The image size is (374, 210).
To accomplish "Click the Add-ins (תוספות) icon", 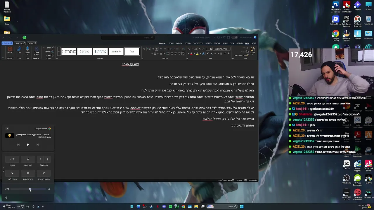I will coord(10,50).
